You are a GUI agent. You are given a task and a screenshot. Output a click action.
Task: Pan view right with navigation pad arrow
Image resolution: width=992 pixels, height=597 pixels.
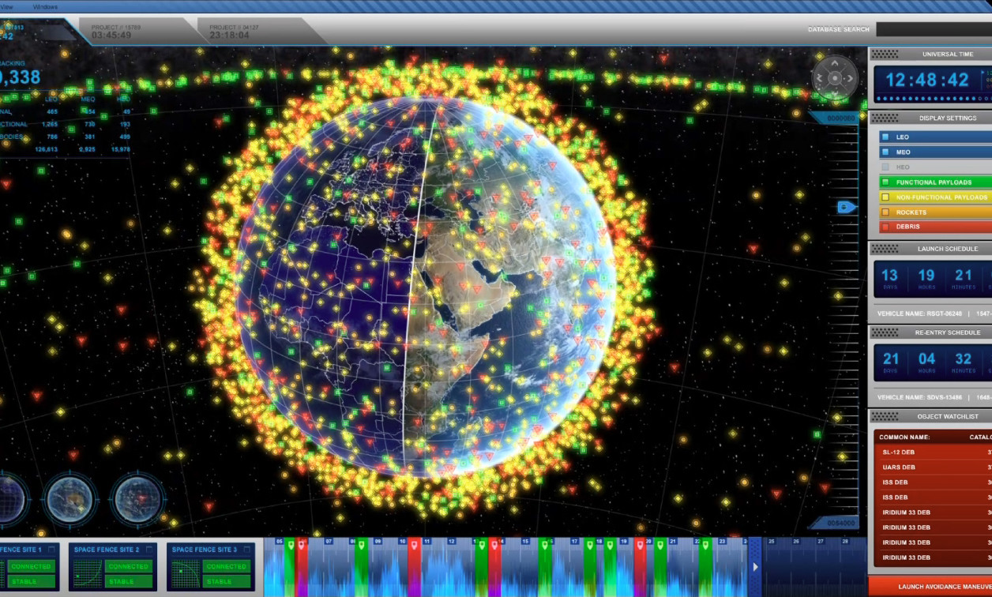click(849, 78)
